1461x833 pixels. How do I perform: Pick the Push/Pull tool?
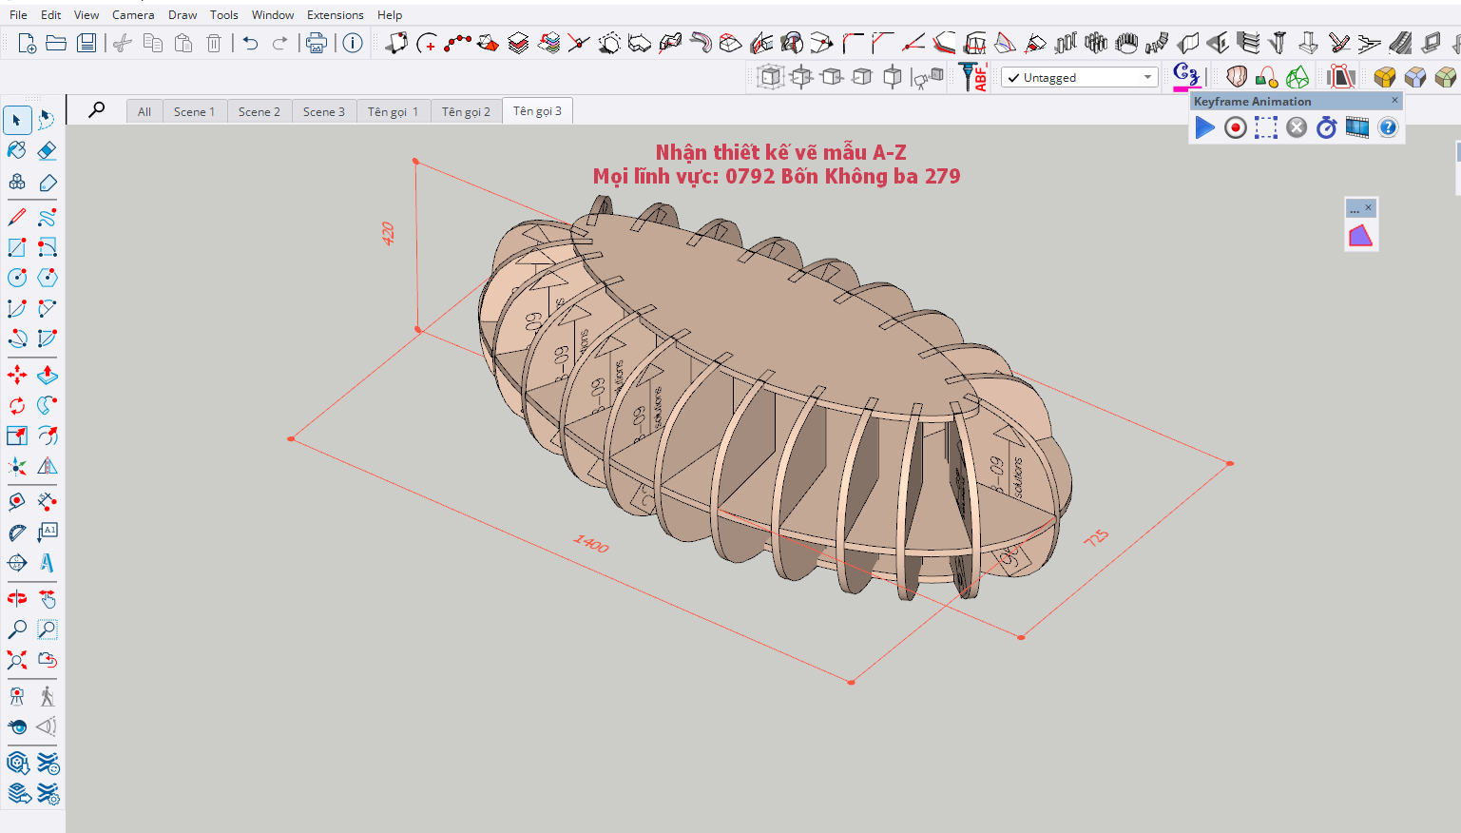(47, 376)
